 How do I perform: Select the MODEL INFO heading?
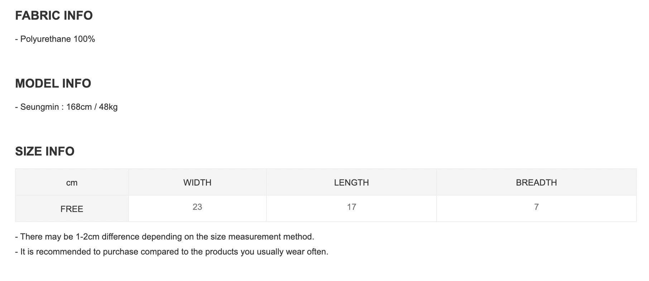(x=53, y=83)
